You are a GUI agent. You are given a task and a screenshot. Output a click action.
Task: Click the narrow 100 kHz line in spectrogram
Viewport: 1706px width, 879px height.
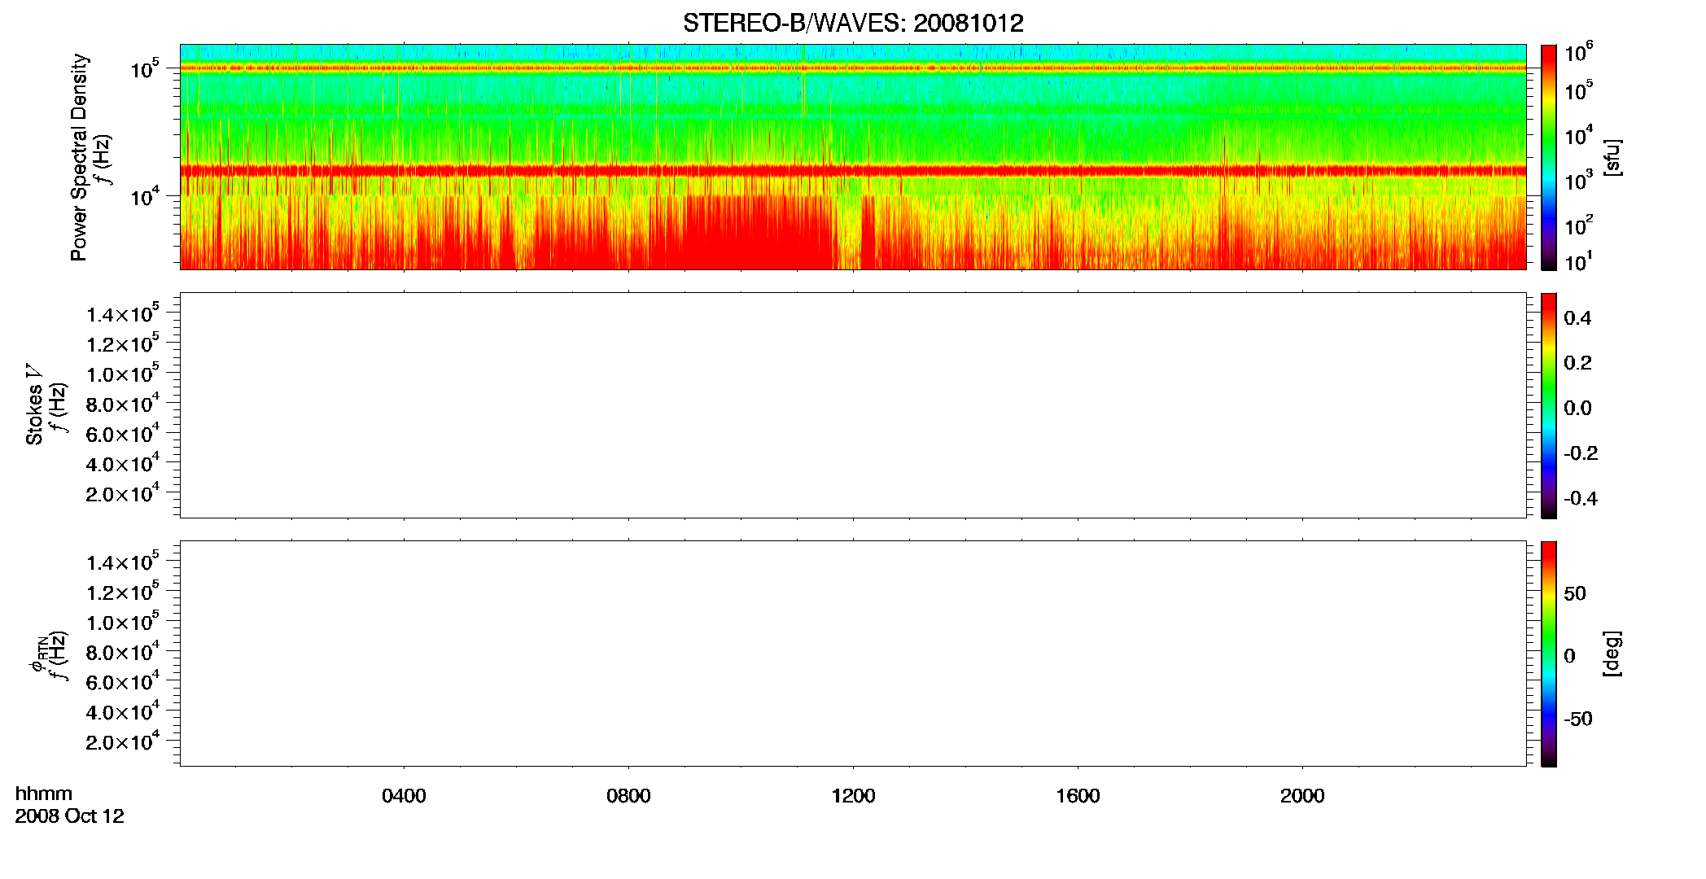853,68
